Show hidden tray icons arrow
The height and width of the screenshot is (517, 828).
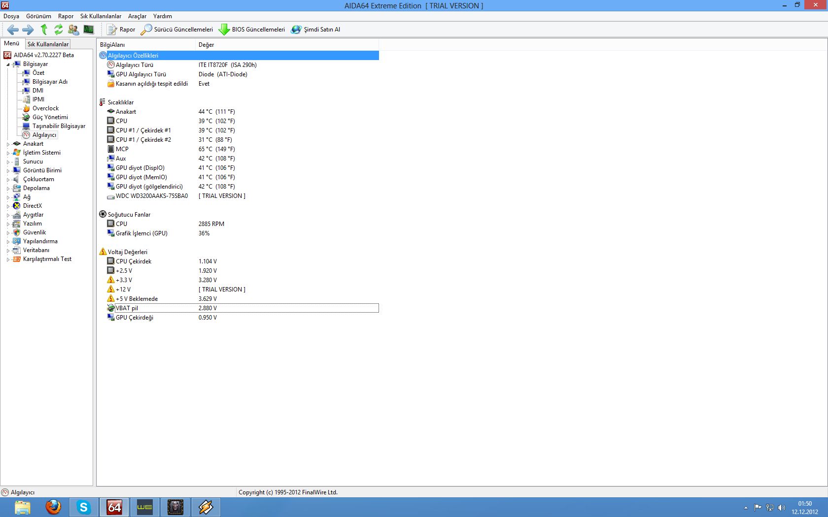tap(746, 508)
